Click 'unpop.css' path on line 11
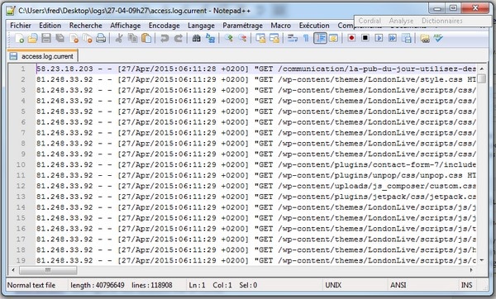Image resolution: width=496 pixels, height=299 pixels. 441,175
